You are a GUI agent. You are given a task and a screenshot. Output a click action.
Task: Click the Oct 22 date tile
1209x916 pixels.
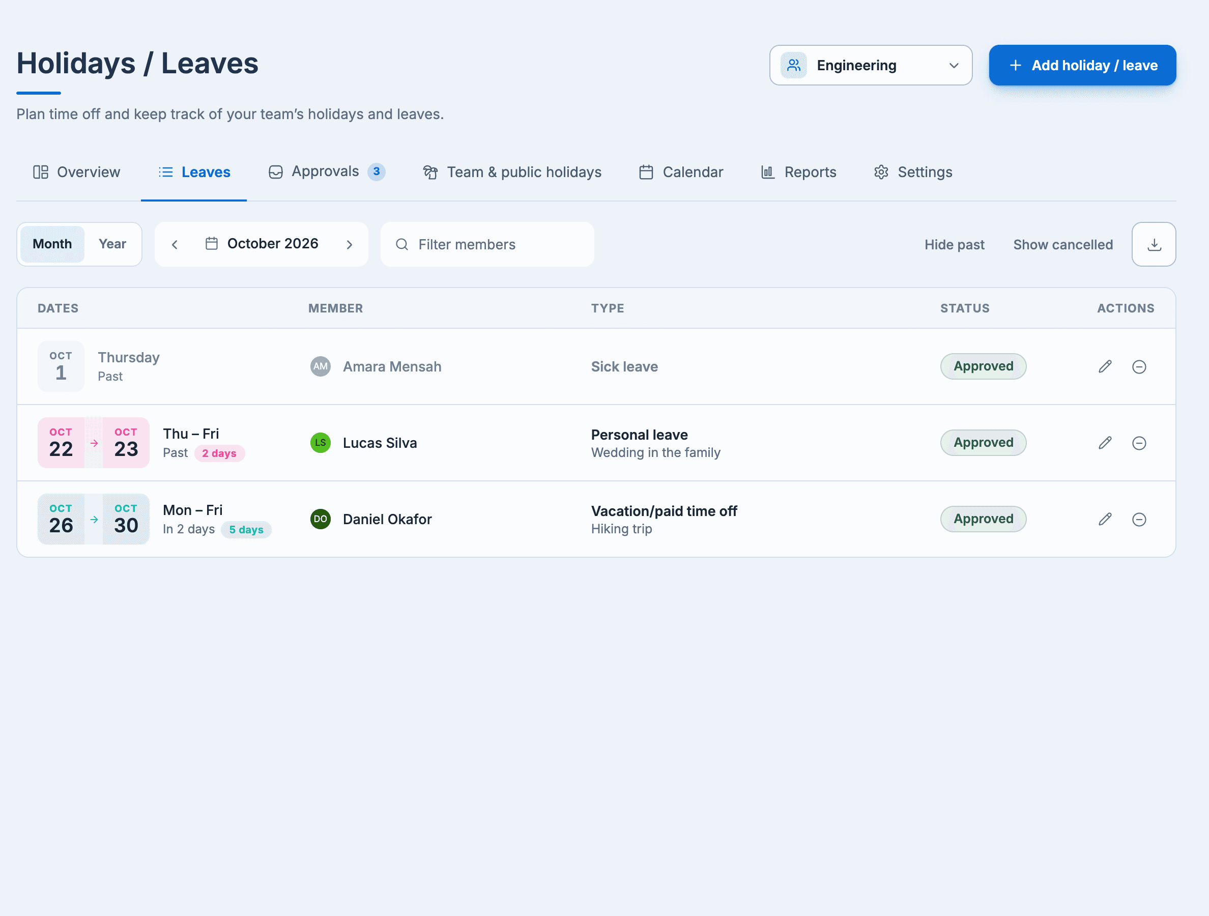[x=61, y=443]
